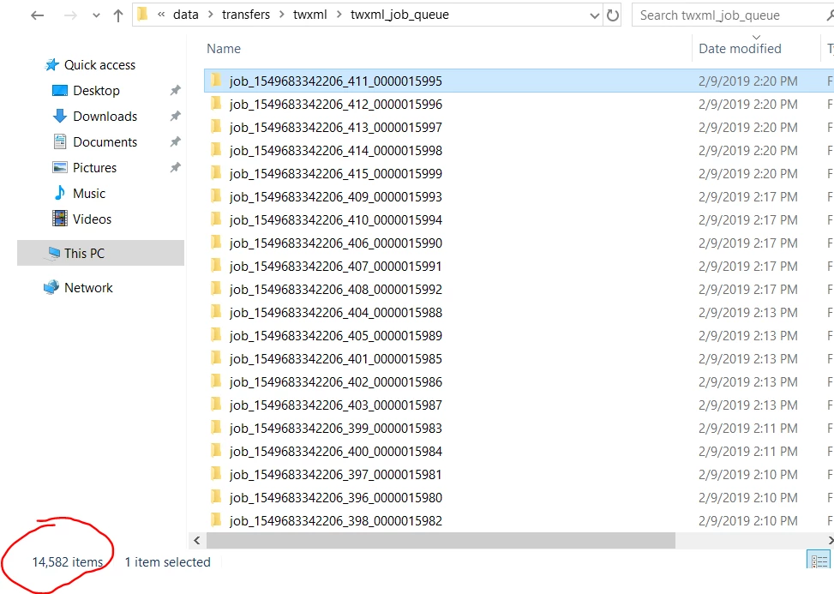
Task: Sort by Date modified column header
Action: [x=740, y=48]
